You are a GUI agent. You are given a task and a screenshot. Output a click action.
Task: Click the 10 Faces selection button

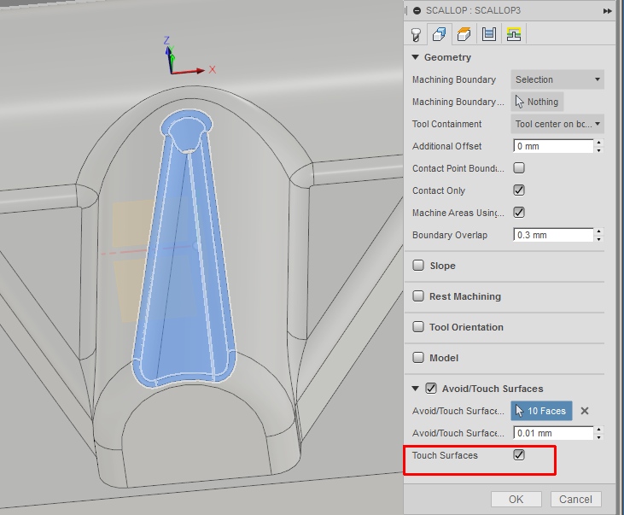point(541,411)
